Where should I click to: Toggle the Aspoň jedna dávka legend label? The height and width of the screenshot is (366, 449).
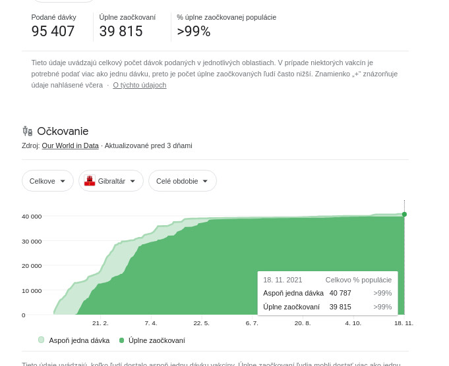[x=79, y=340]
